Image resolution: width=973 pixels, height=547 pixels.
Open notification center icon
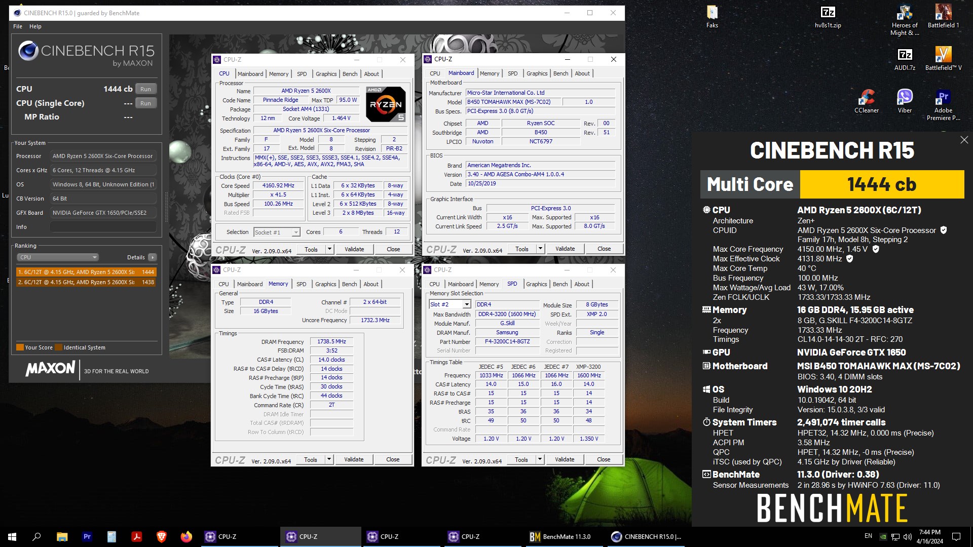click(x=956, y=536)
